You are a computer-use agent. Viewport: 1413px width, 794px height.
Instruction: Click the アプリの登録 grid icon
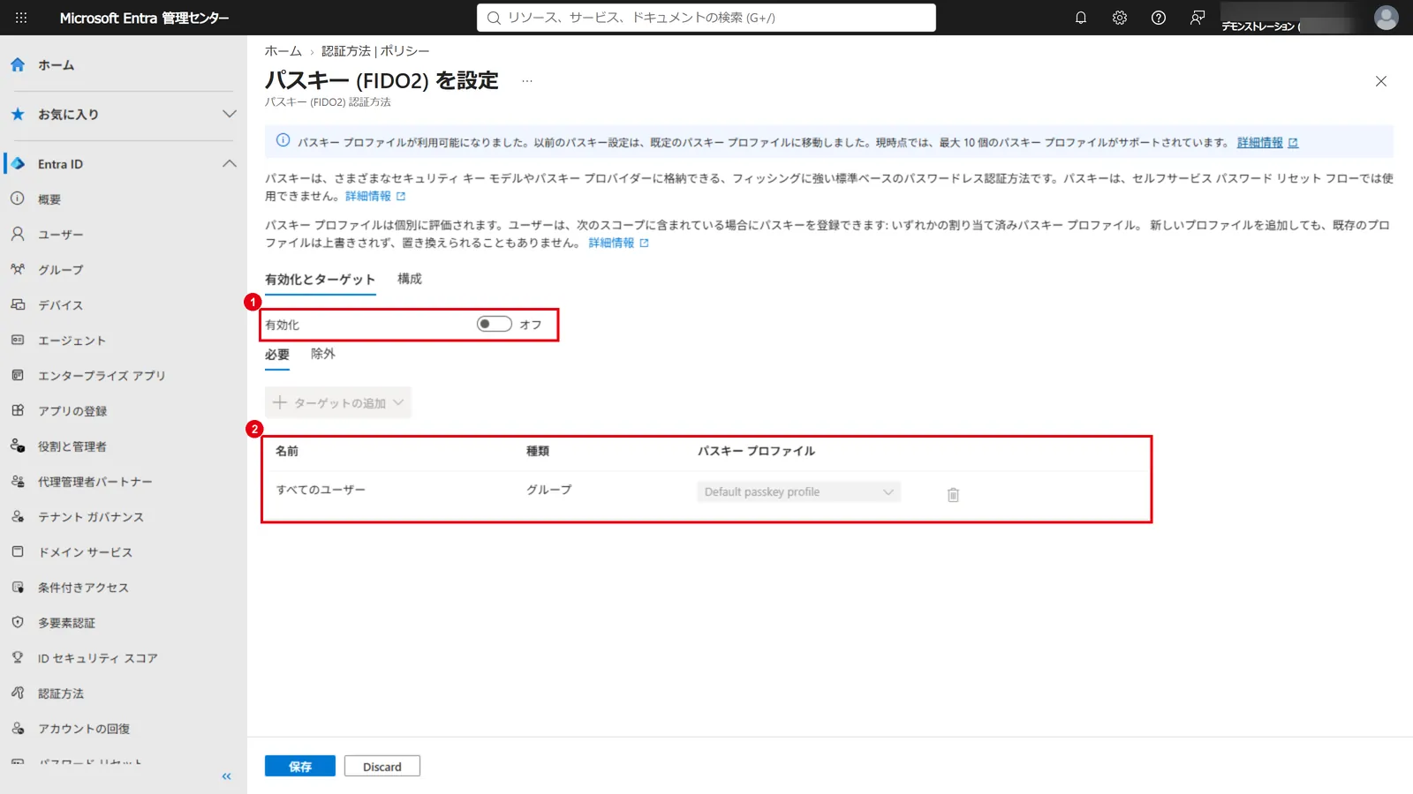pos(18,410)
